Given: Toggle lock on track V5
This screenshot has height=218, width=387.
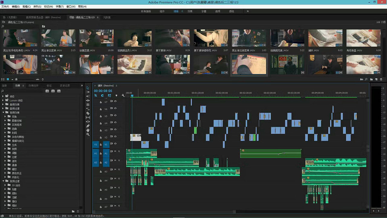Looking at the screenshot, I should (x=101, y=116).
